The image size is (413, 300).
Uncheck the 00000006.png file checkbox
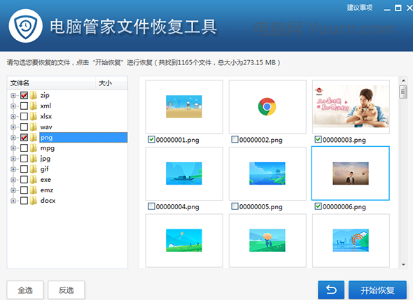point(318,206)
